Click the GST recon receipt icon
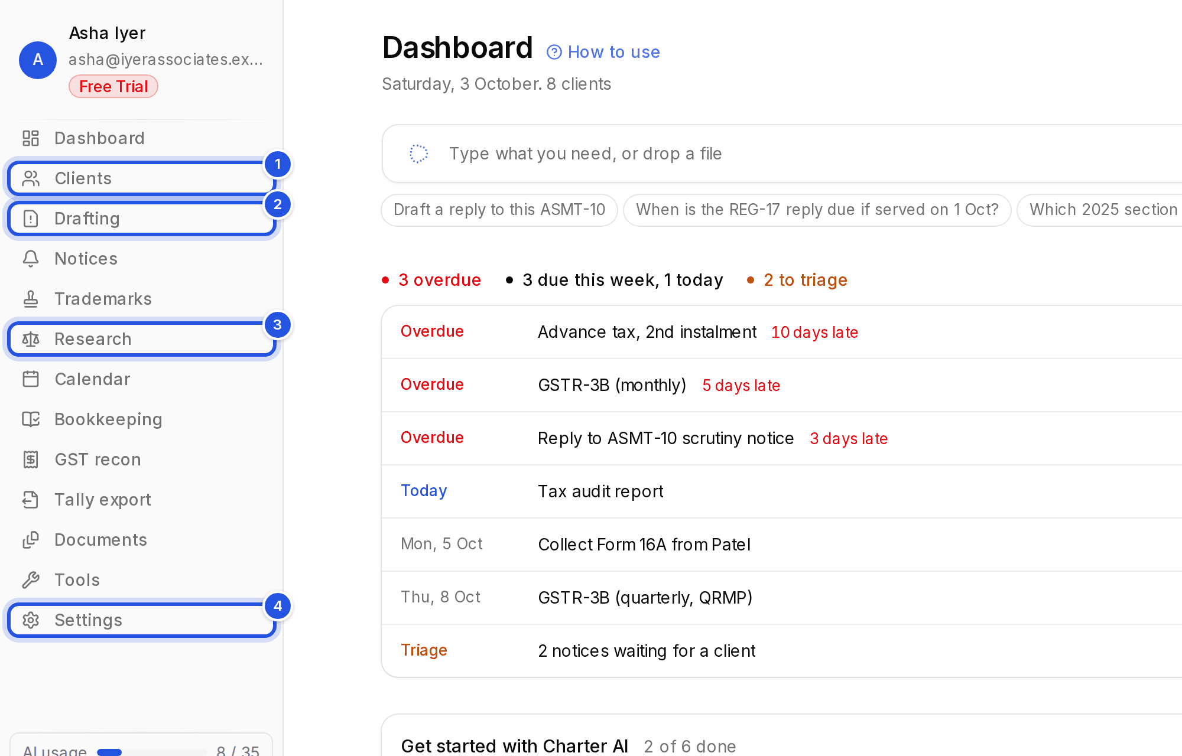This screenshot has height=756, width=1182. pyautogui.click(x=31, y=460)
